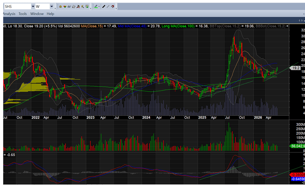Screen dimensions: 305x185
Task: Expand toolbar overflow after interval box
Action: tap(55, 7)
